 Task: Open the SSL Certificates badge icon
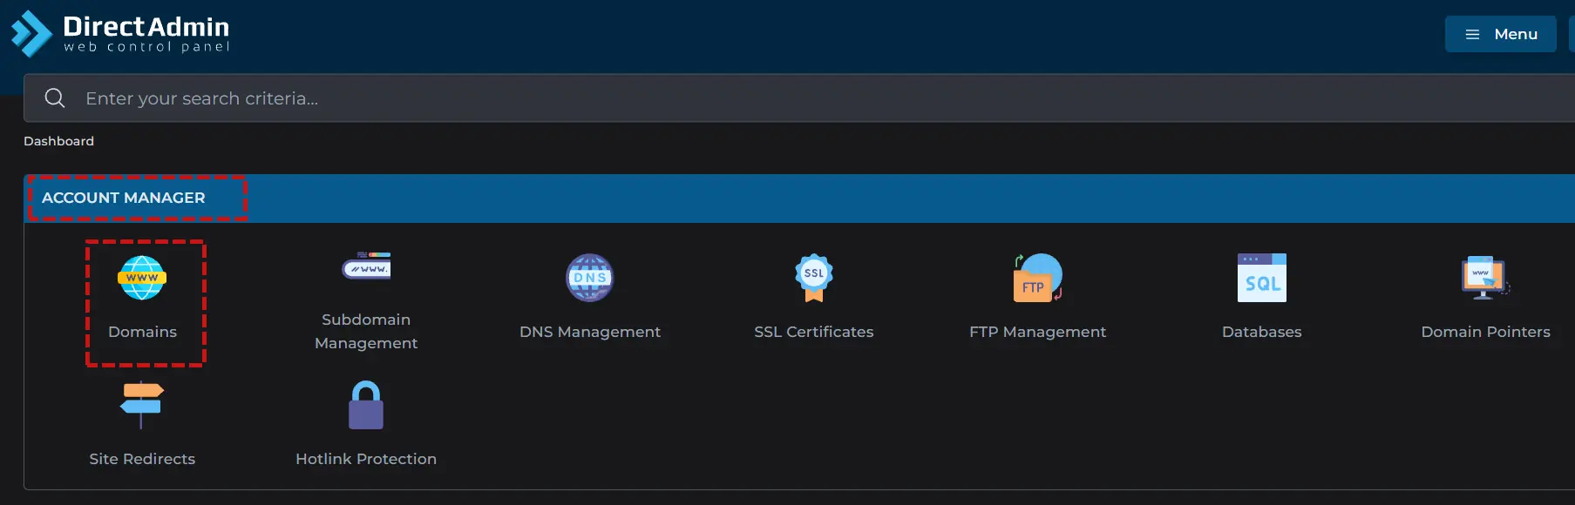814,278
